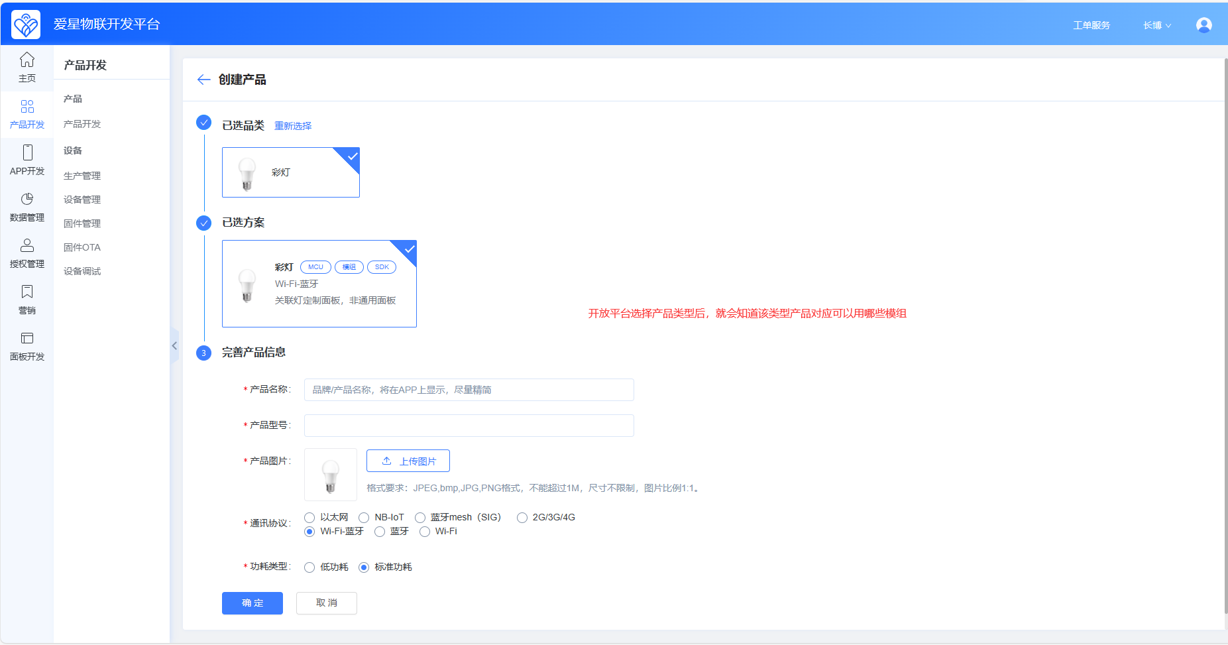The width and height of the screenshot is (1228, 645).
Task: Open 设备管理 in the side menu
Action: tap(82, 200)
